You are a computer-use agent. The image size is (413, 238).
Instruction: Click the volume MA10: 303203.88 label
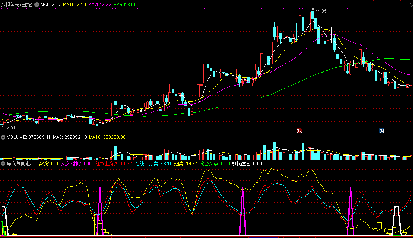(x=107, y=137)
